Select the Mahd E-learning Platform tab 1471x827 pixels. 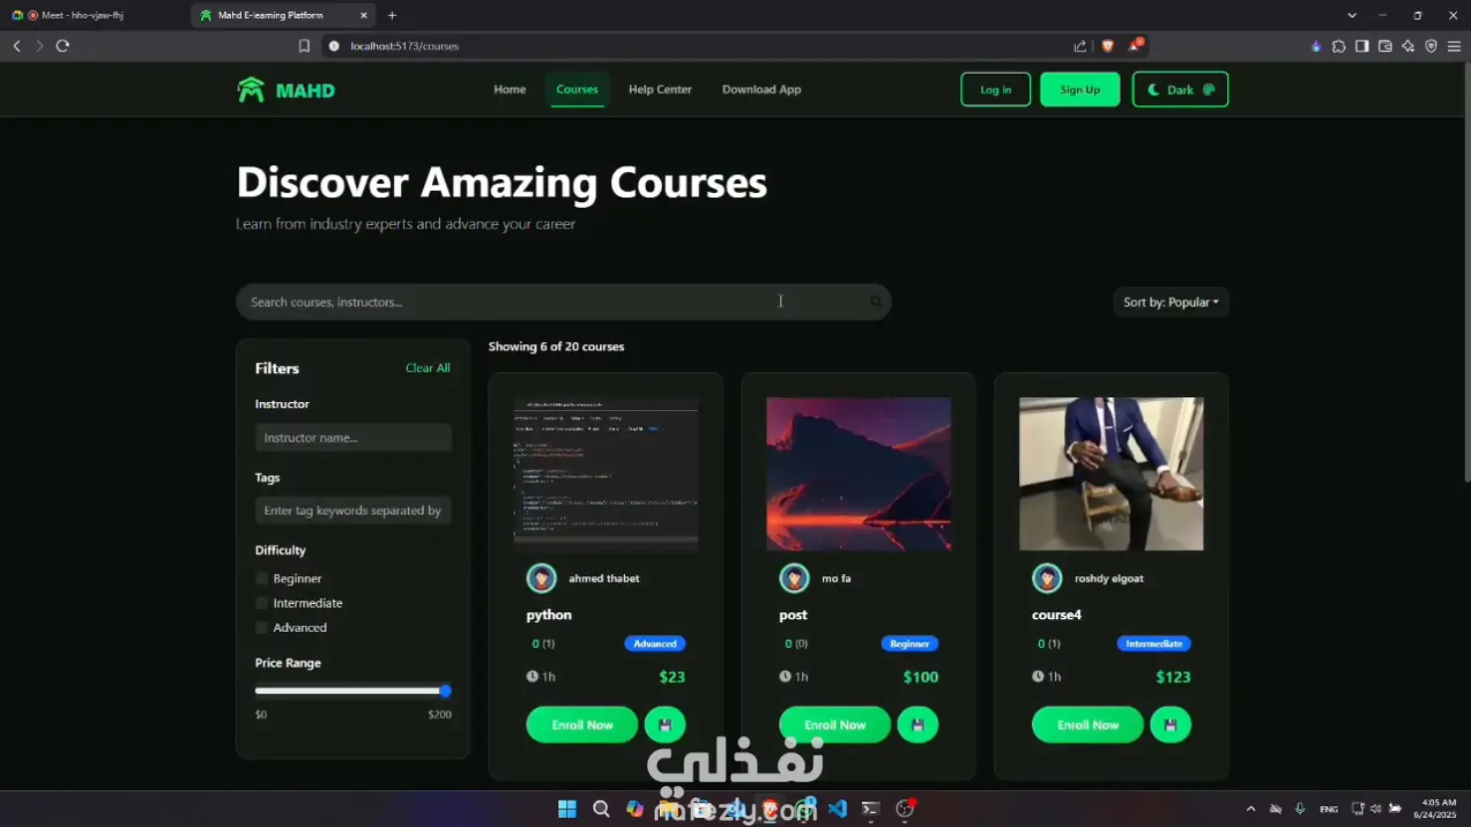[282, 15]
